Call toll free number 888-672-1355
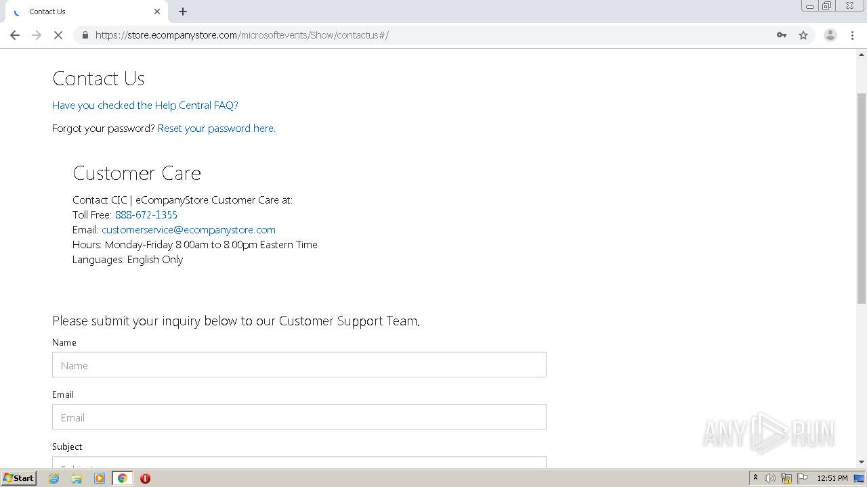This screenshot has width=867, height=487. [x=146, y=215]
